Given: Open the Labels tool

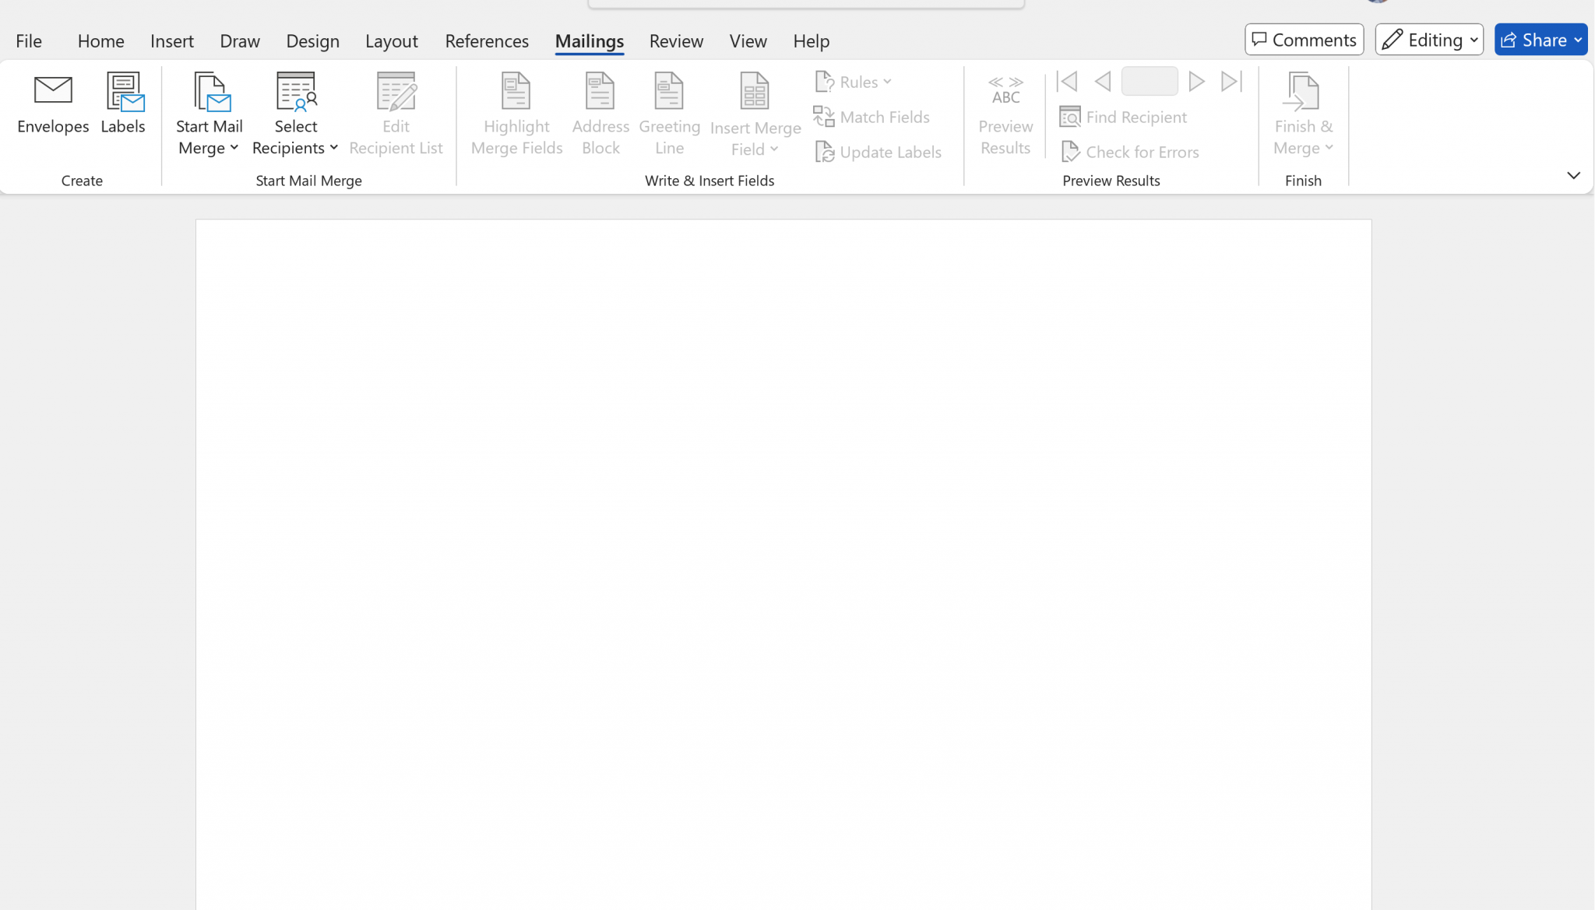Looking at the screenshot, I should pyautogui.click(x=123, y=105).
